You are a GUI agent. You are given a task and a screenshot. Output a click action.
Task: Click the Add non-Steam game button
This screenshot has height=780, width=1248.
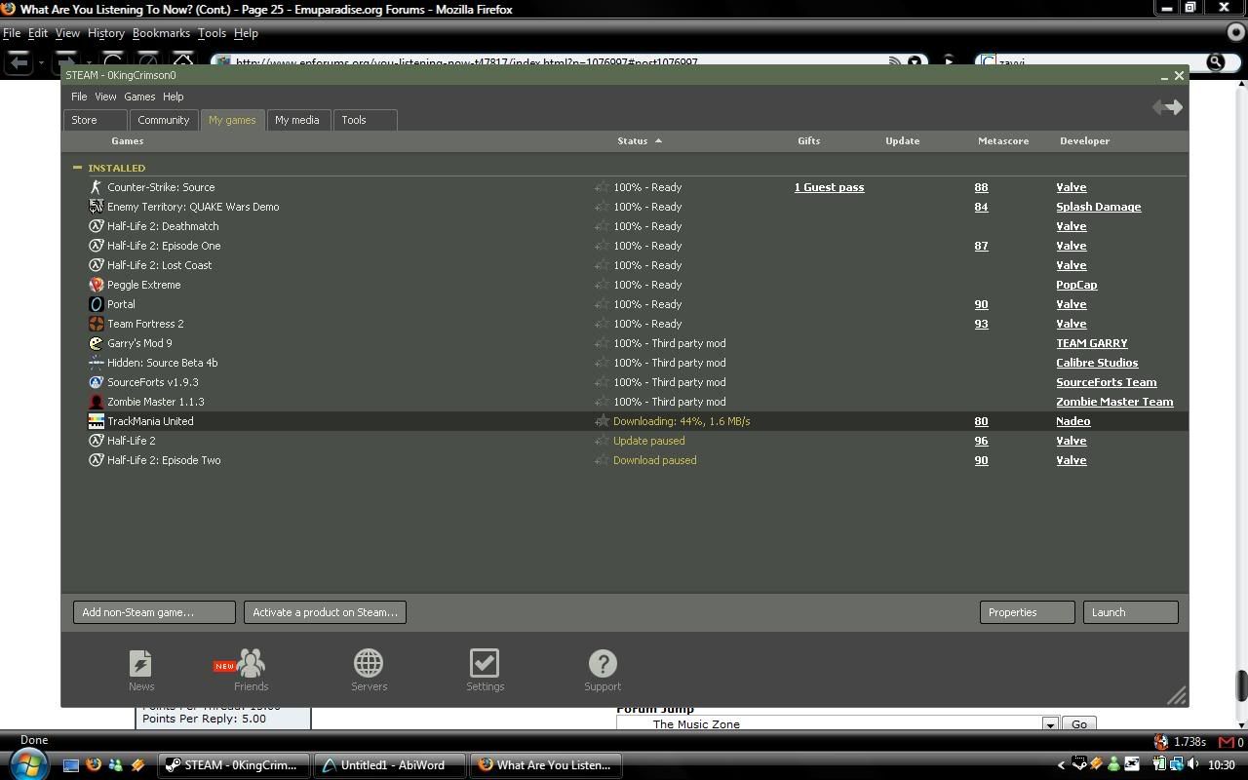click(154, 612)
